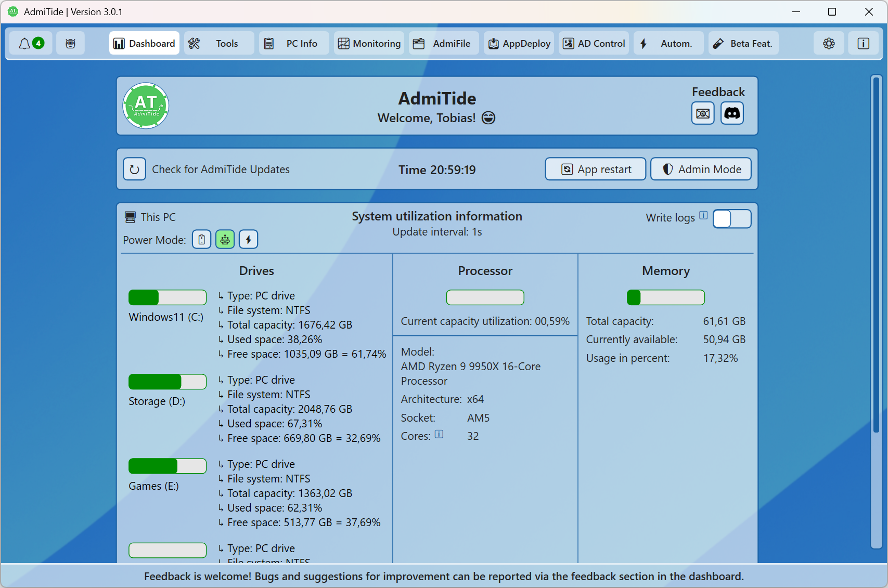Click info icon next to Cores
The width and height of the screenshot is (888, 588).
click(x=439, y=434)
